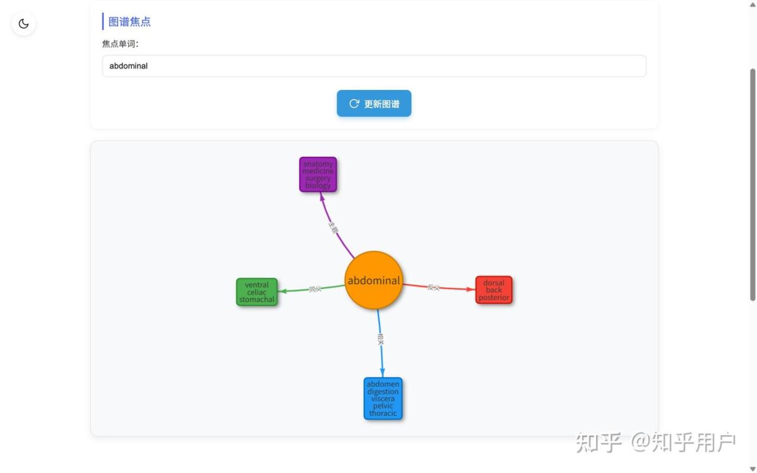The image size is (757, 473).
Task: Click the green arrowhead pointing to ventral node
Action: click(x=283, y=291)
